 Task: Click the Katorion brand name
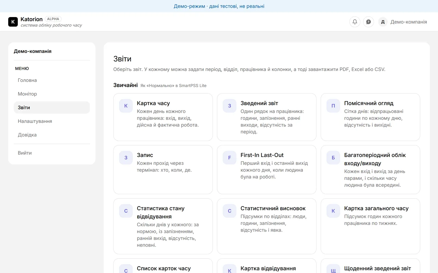tap(31, 19)
